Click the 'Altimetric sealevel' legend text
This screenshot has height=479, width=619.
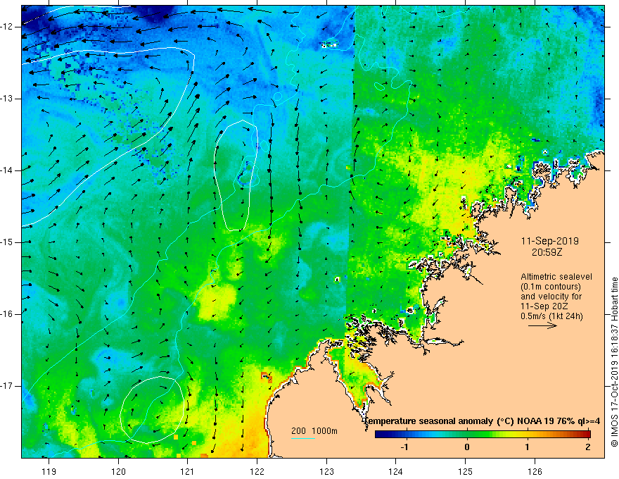[x=556, y=277]
